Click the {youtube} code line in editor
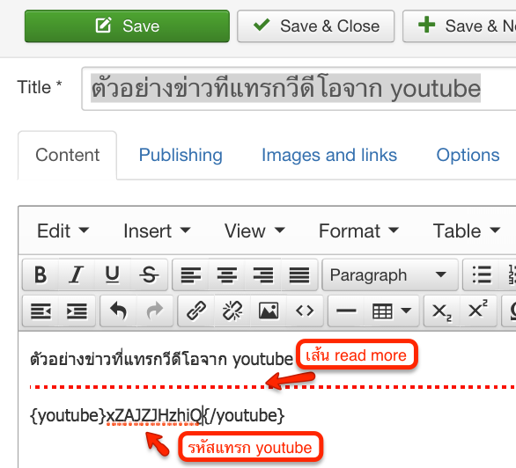The width and height of the screenshot is (516, 468). [x=157, y=416]
